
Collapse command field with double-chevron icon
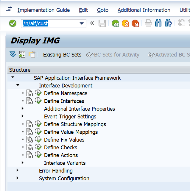92,23
